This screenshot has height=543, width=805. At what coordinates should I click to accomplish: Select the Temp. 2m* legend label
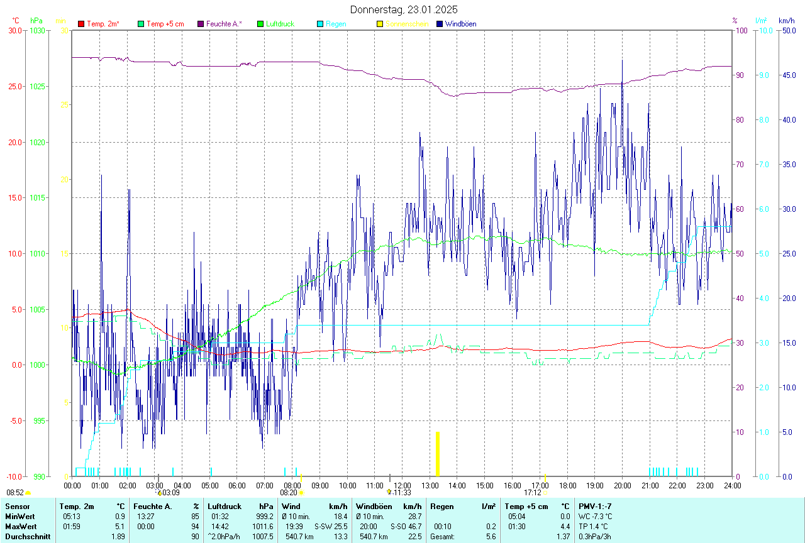coord(103,24)
